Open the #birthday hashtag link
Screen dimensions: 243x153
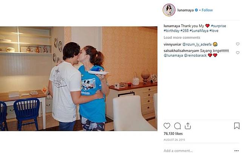pyautogui.click(x=171, y=31)
